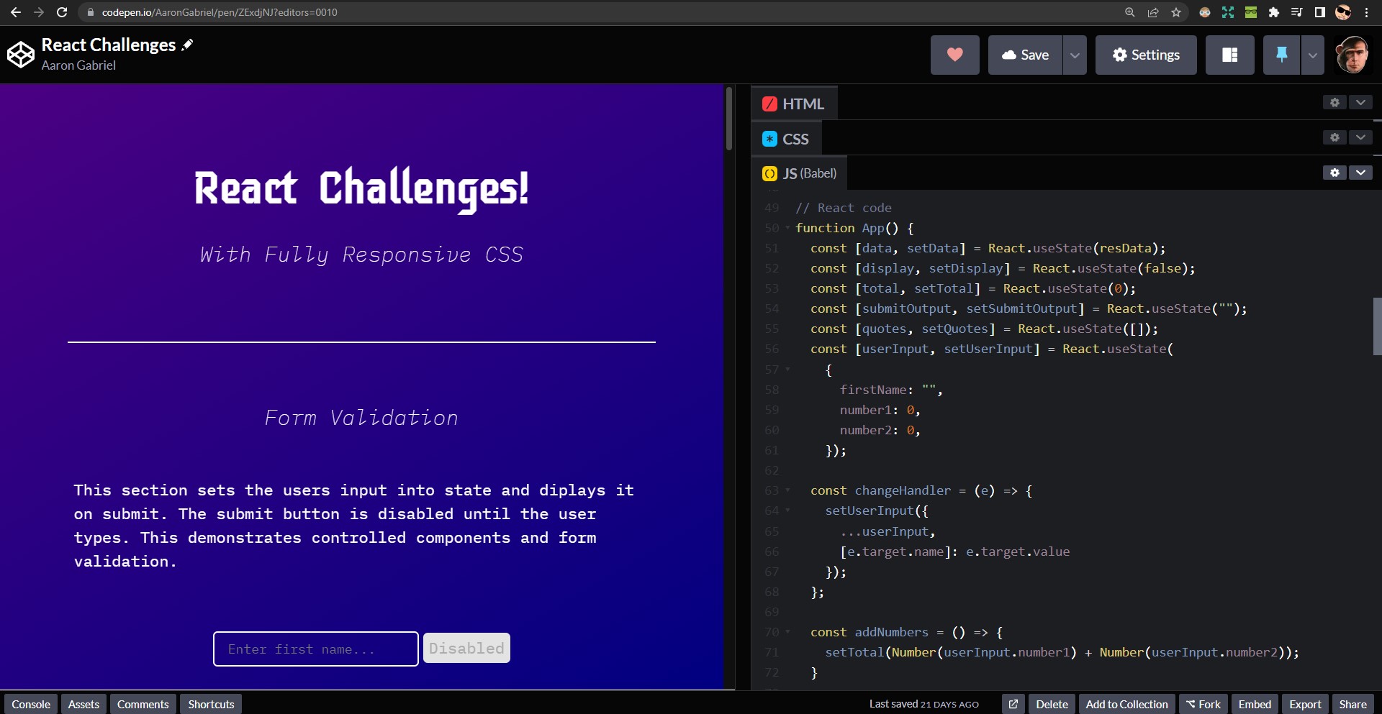Click the pin icon in header
This screenshot has height=714, width=1382.
point(1281,55)
